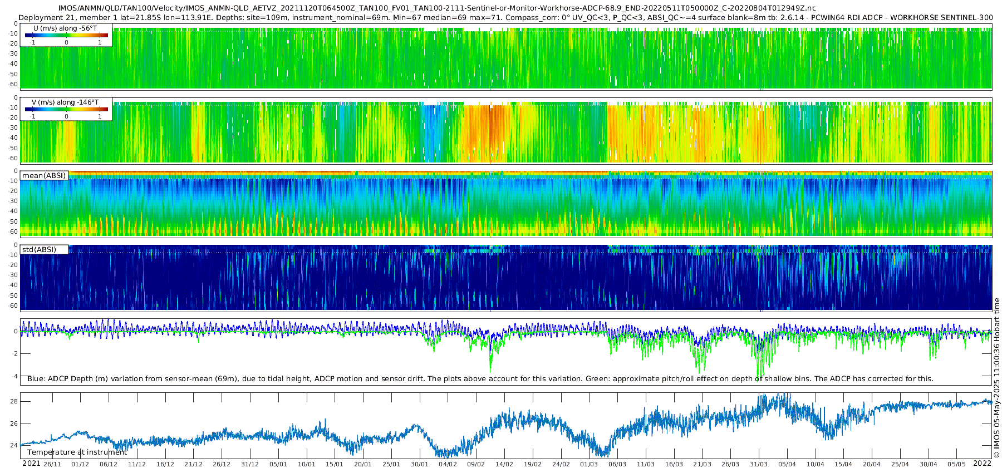This screenshot has height=473, width=1002.
Task: Select the "V (m/s) along -146°T" label
Action: (x=65, y=102)
